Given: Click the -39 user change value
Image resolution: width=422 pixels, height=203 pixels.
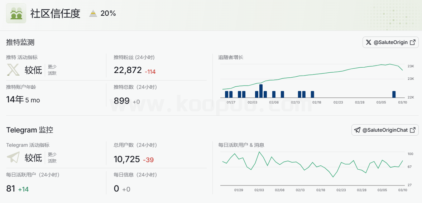Looking at the screenshot, I should point(148,160).
